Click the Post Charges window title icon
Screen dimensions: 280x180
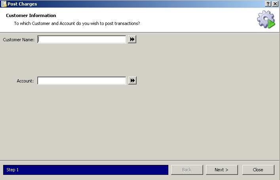(4, 4)
